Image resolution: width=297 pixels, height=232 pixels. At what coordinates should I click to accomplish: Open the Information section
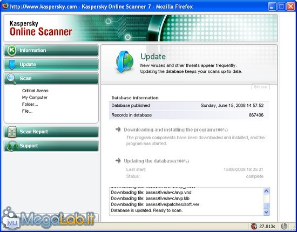[51, 51]
